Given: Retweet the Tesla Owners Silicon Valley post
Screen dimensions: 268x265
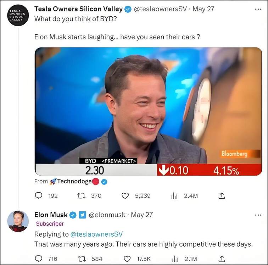Looking at the screenshot, I should 82,195.
